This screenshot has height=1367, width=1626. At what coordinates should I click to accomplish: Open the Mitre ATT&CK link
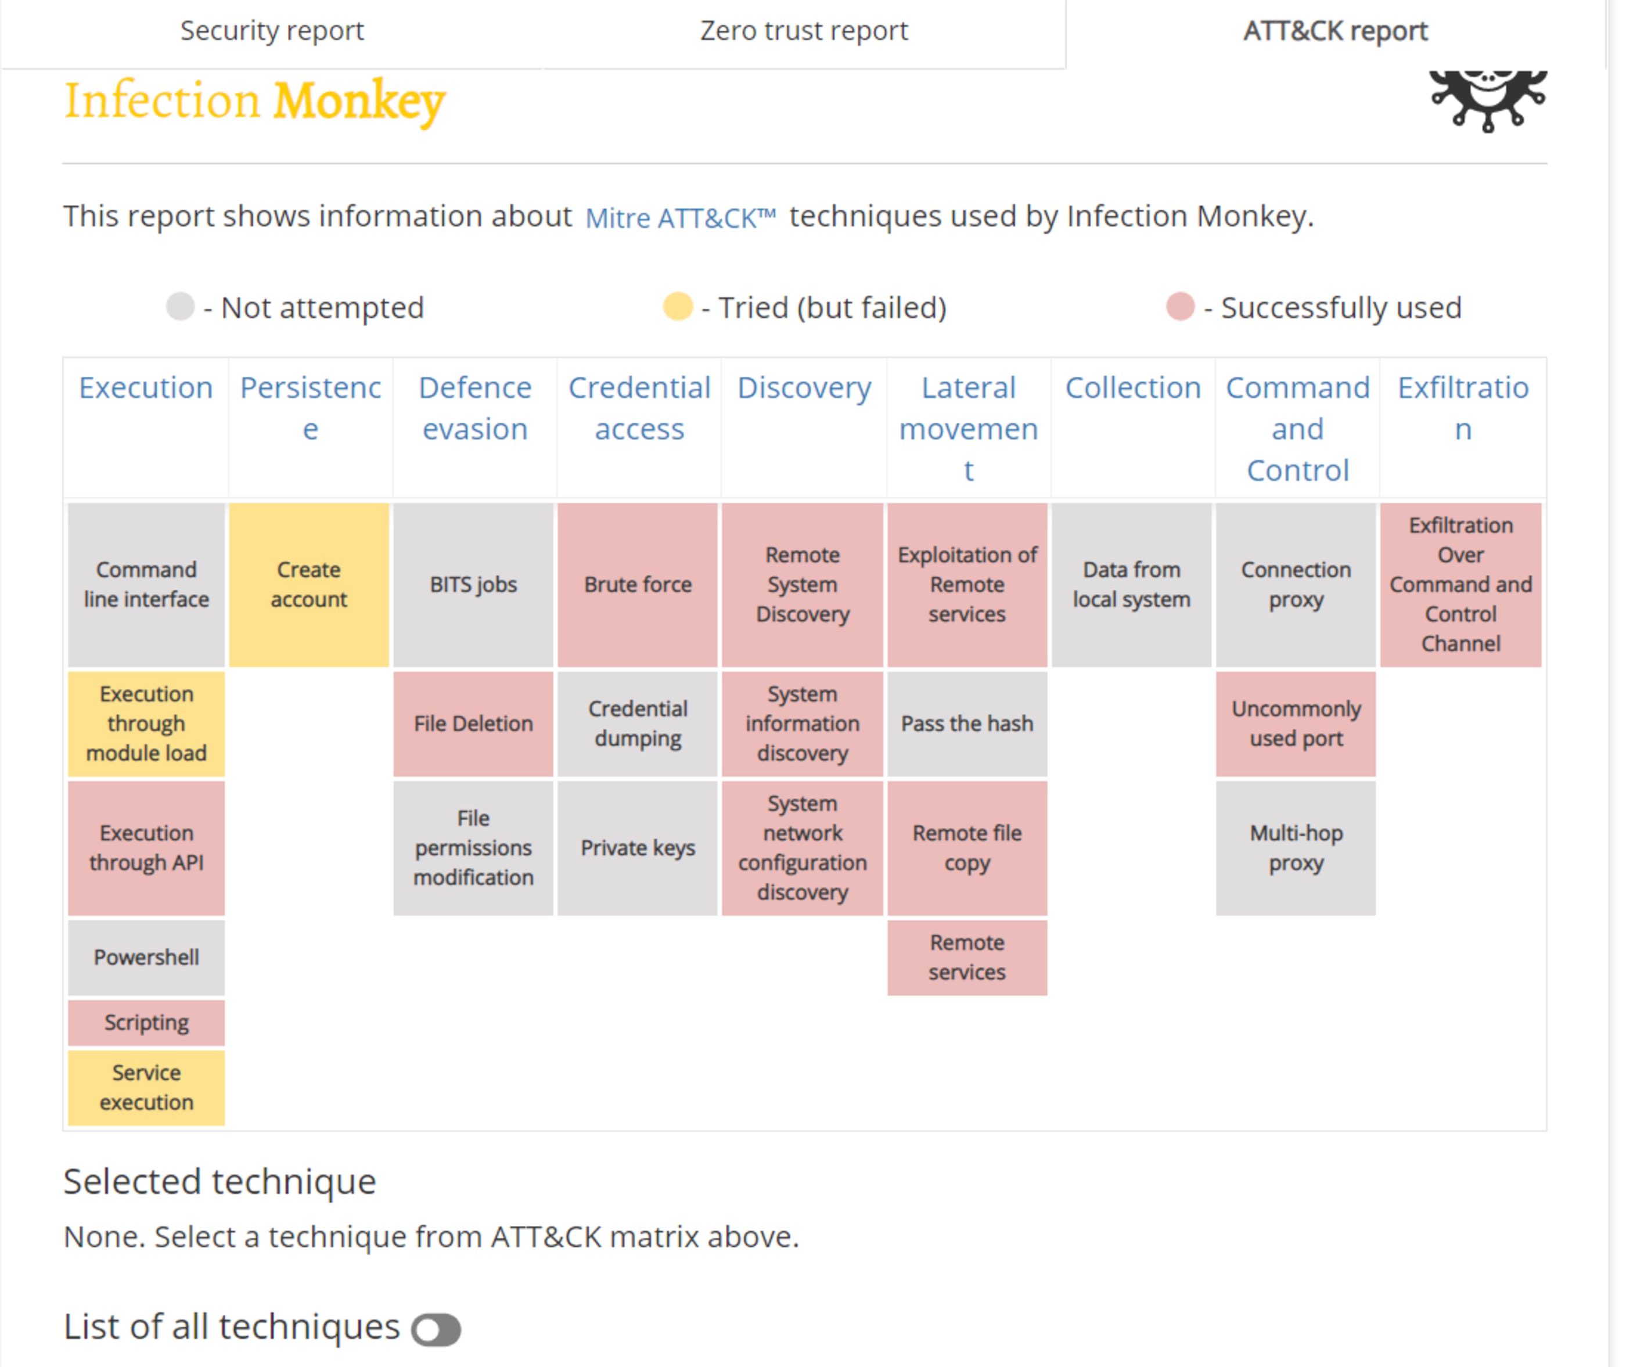point(679,218)
